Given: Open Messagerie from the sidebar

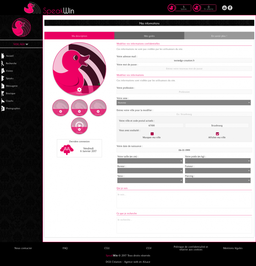Looking at the screenshot, I should tap(12, 86).
